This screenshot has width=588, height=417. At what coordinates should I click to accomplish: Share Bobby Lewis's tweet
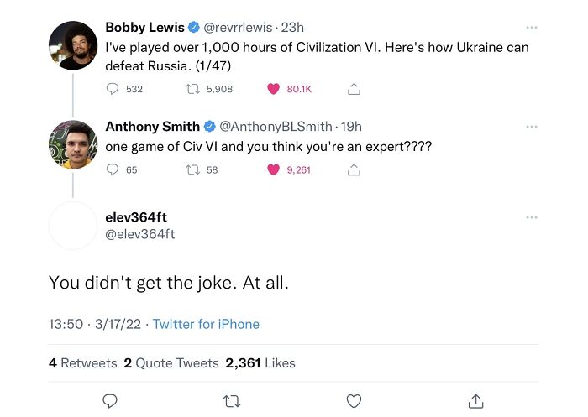[354, 88]
